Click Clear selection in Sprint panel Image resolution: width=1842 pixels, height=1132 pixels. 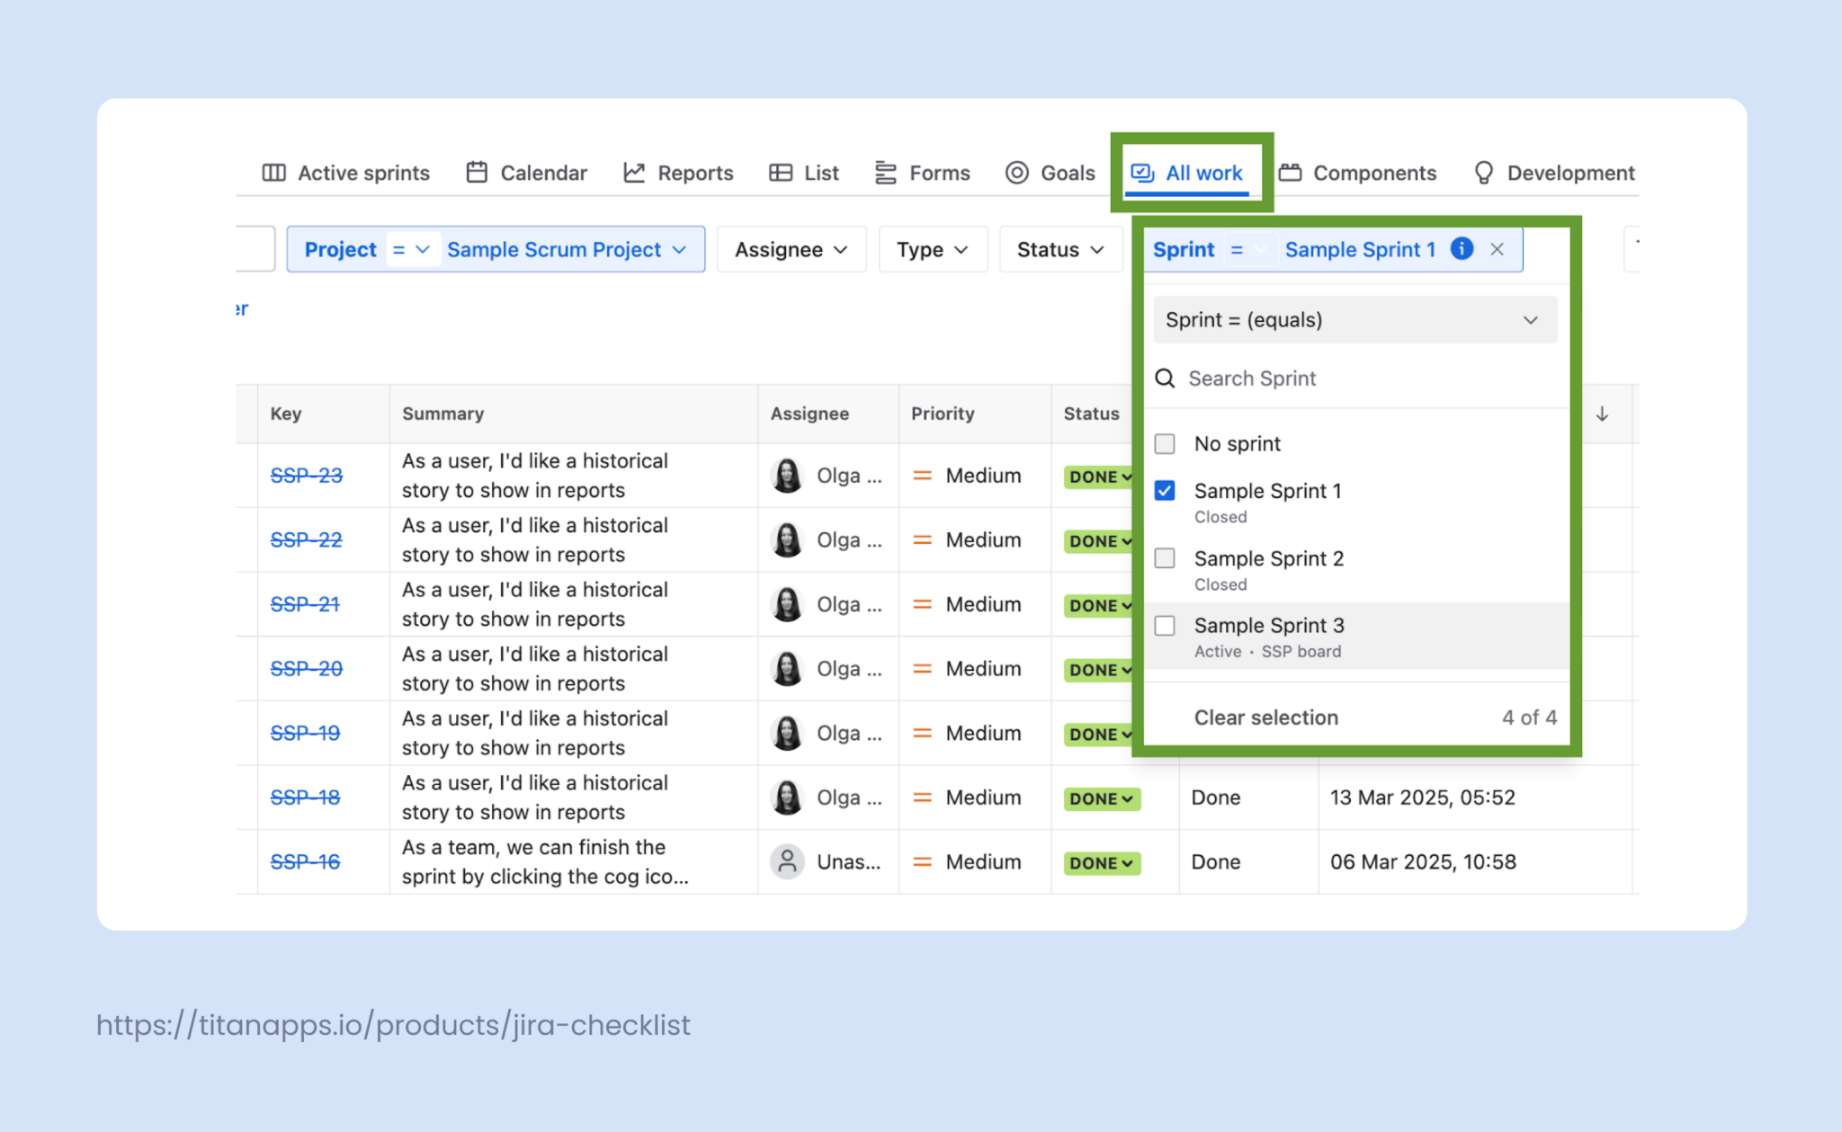point(1265,718)
